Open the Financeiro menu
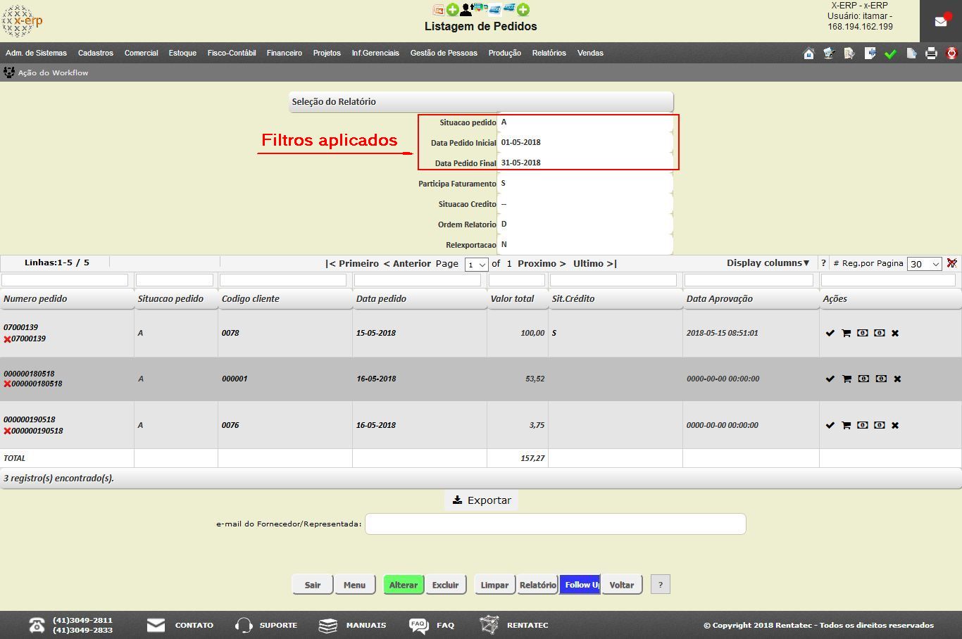This screenshot has height=639, width=962. pyautogui.click(x=285, y=53)
